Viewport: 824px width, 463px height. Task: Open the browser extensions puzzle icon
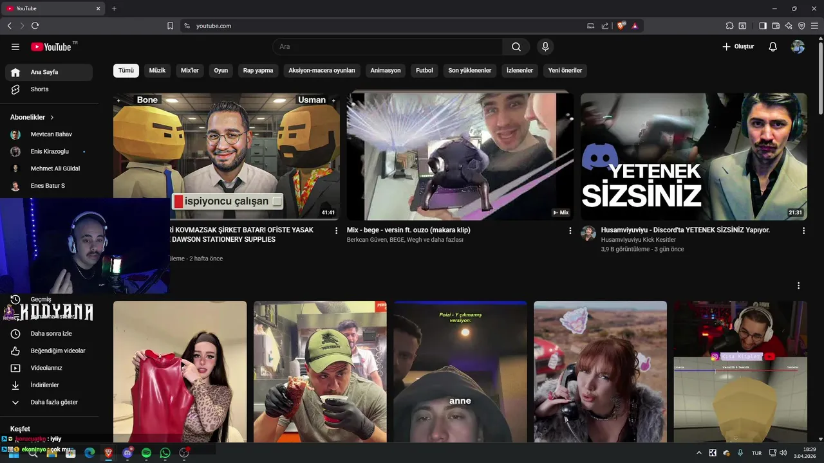pos(729,26)
